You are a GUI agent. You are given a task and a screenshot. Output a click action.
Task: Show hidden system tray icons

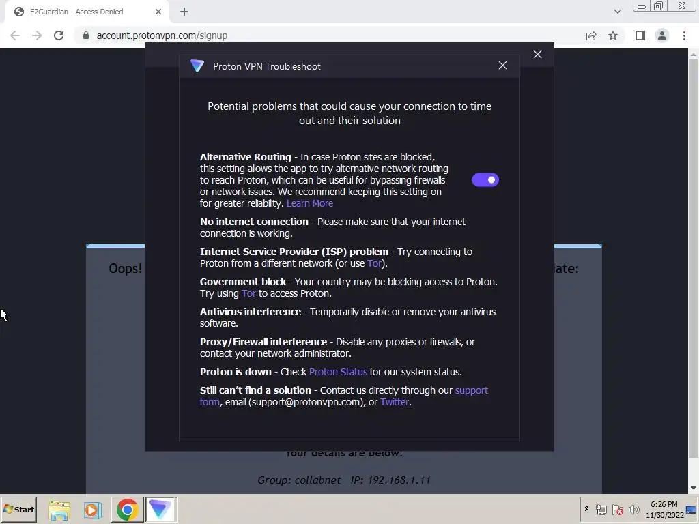tap(586, 509)
